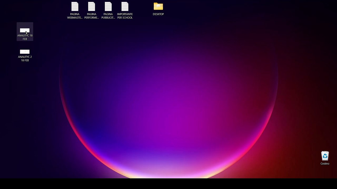Select the ANALITYC 2 18 FEB icon
The height and width of the screenshot is (189, 337).
point(25,52)
